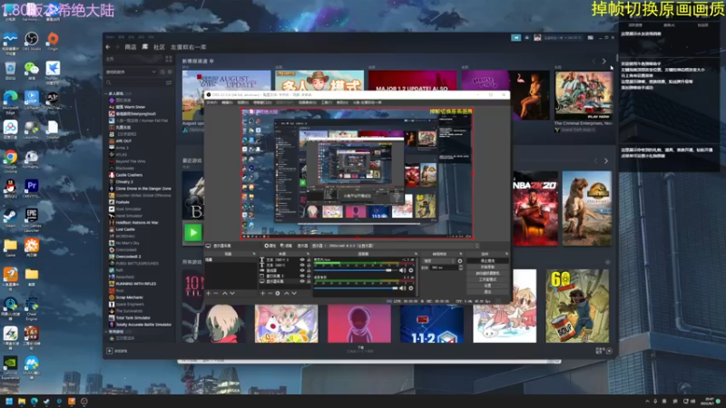Image resolution: width=726 pixels, height=408 pixels.
Task: Click 开始录制 in OBS controls
Action: (487, 267)
